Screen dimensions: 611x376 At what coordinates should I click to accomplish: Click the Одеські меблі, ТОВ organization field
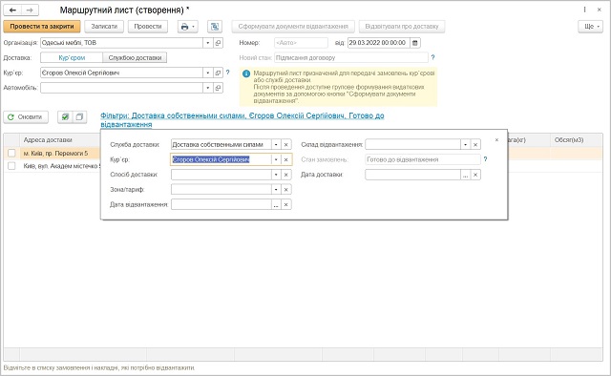tap(121, 43)
